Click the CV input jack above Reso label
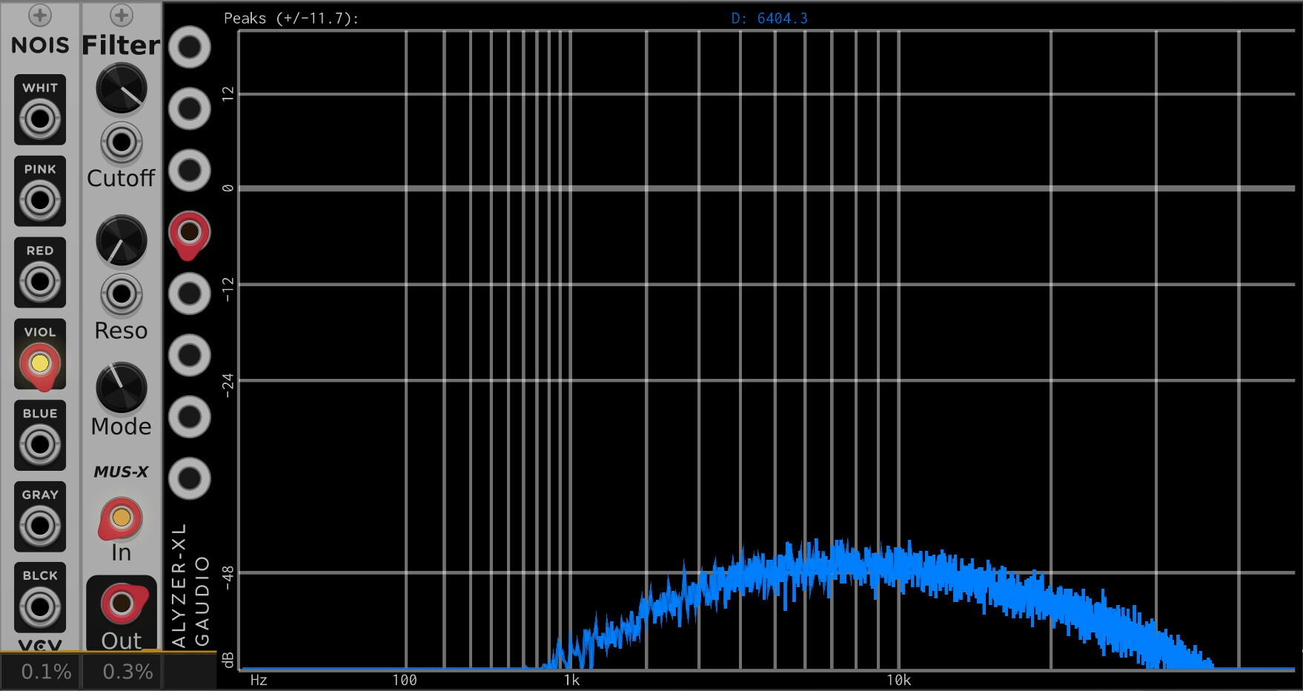This screenshot has height=691, width=1303. pyautogui.click(x=122, y=294)
